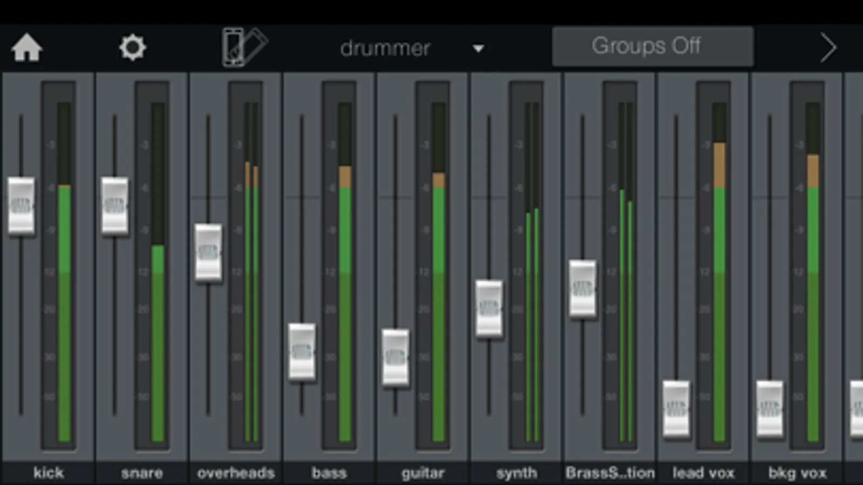Click the bass channel label
863x485 pixels.
[x=329, y=473]
